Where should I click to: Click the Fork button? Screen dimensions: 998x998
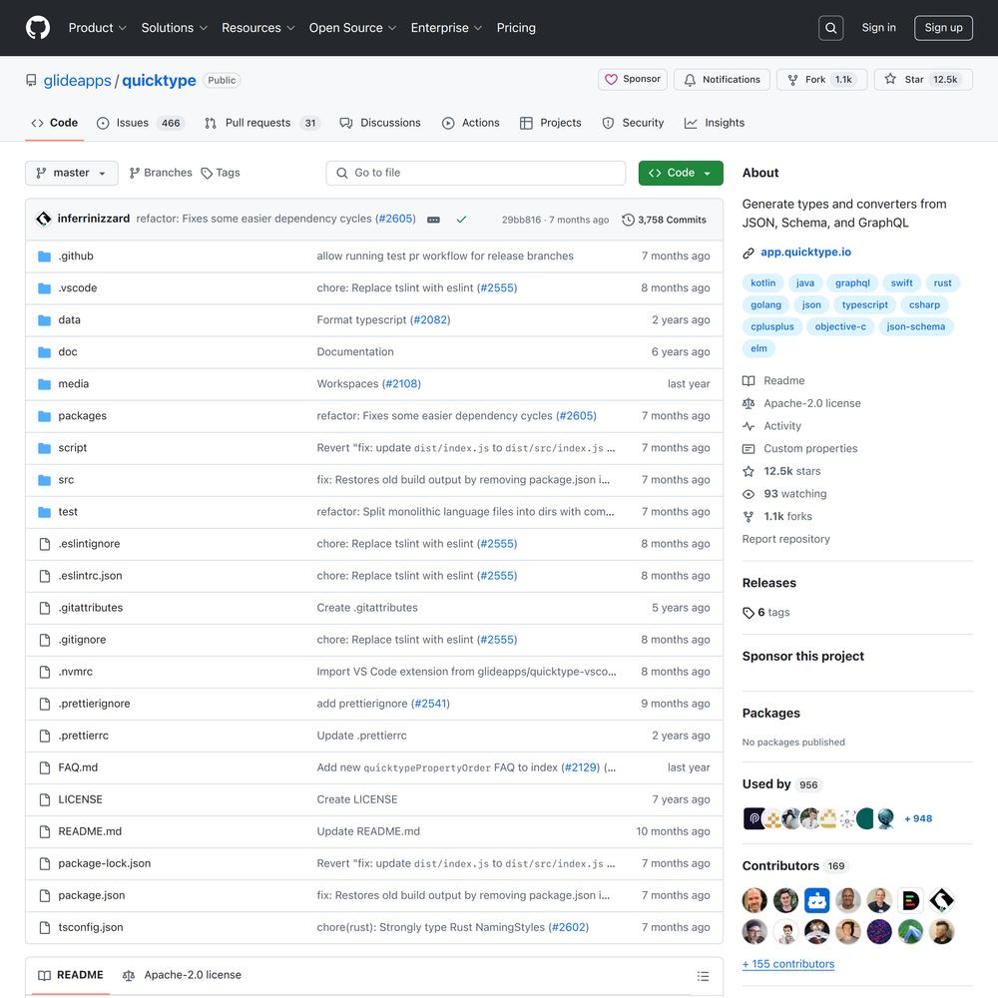tap(821, 80)
